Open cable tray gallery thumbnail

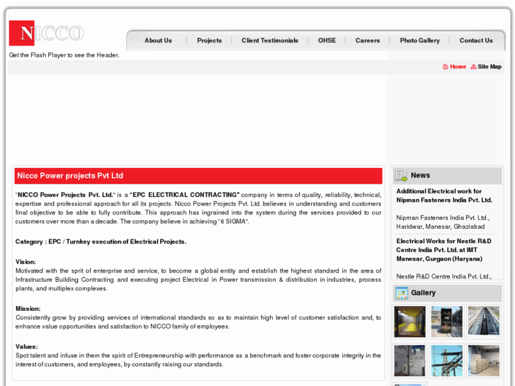point(483,322)
